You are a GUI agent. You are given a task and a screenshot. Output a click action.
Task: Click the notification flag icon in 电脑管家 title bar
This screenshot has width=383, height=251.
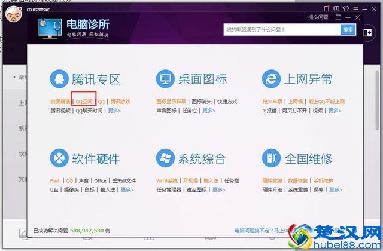pos(327,9)
